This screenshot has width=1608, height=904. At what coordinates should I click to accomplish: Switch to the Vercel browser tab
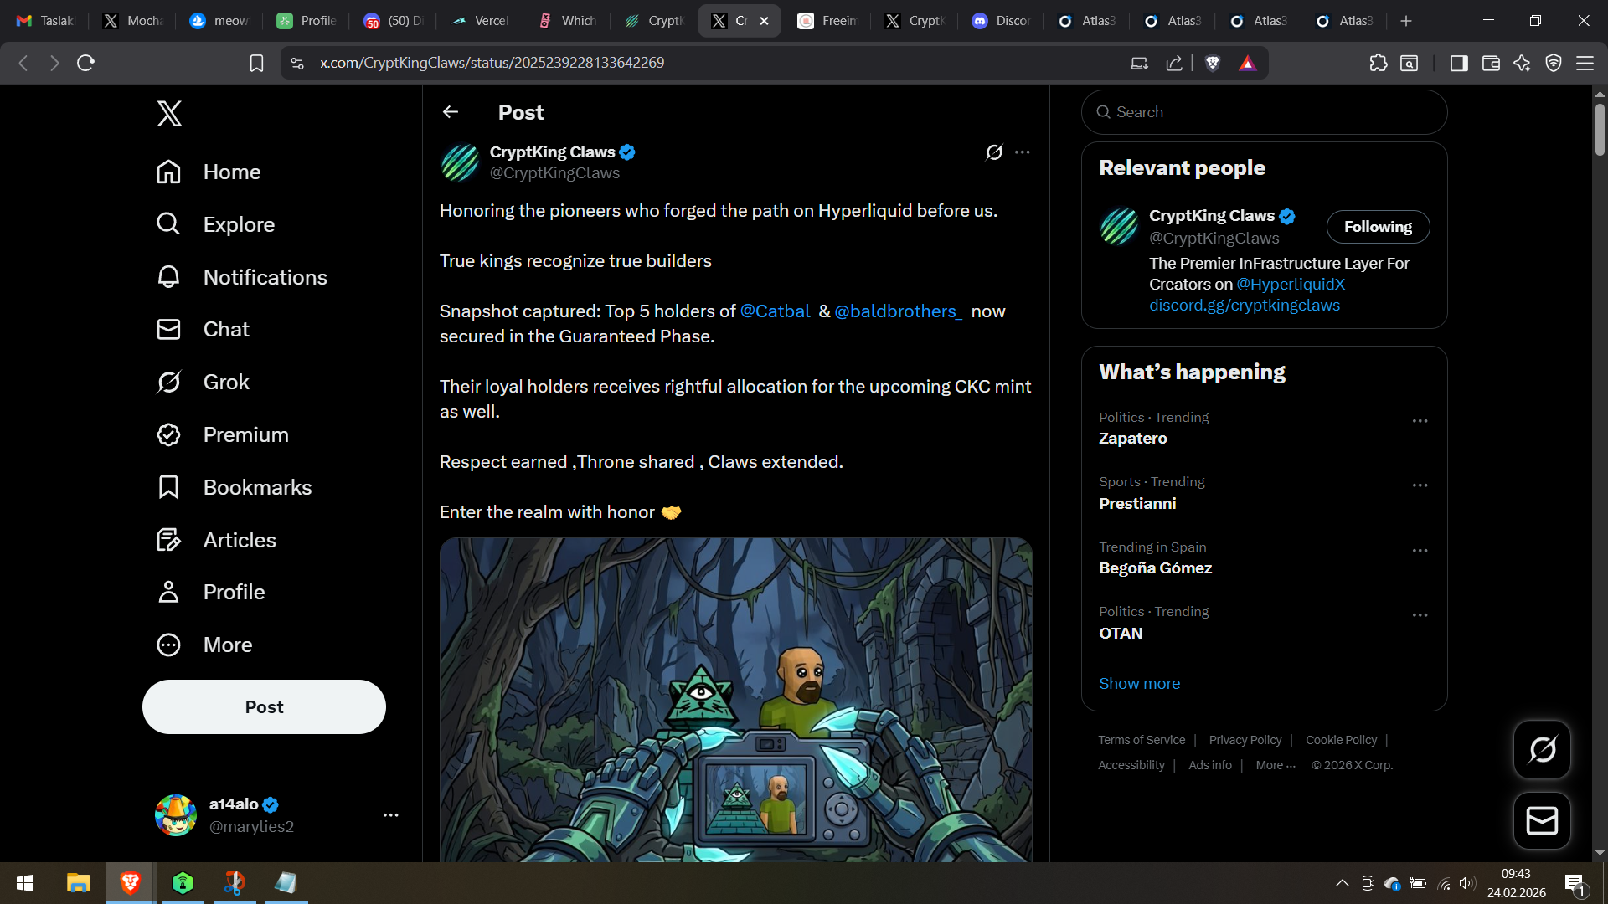(480, 21)
